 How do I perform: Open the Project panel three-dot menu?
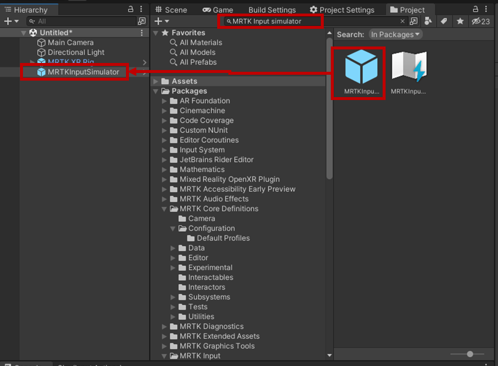coord(486,9)
